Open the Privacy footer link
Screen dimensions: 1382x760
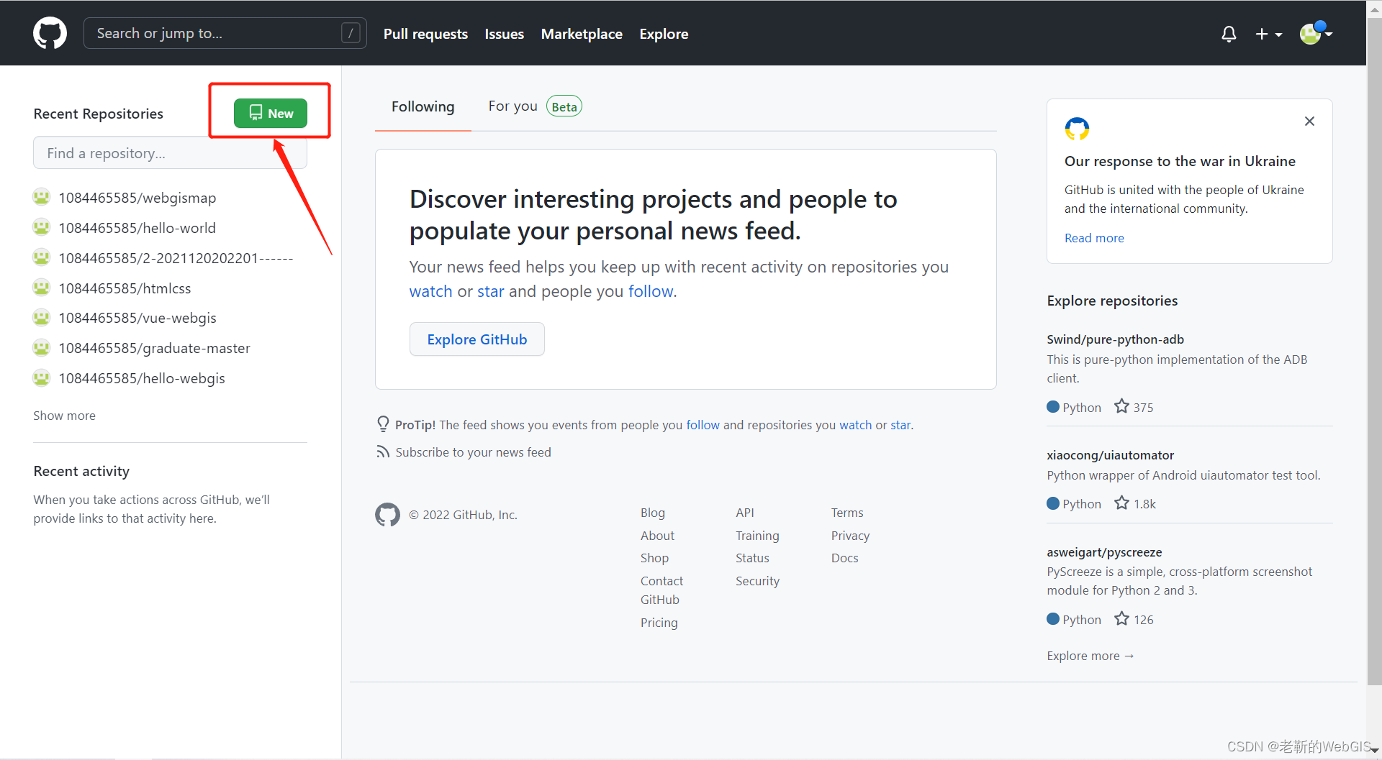[x=850, y=536]
